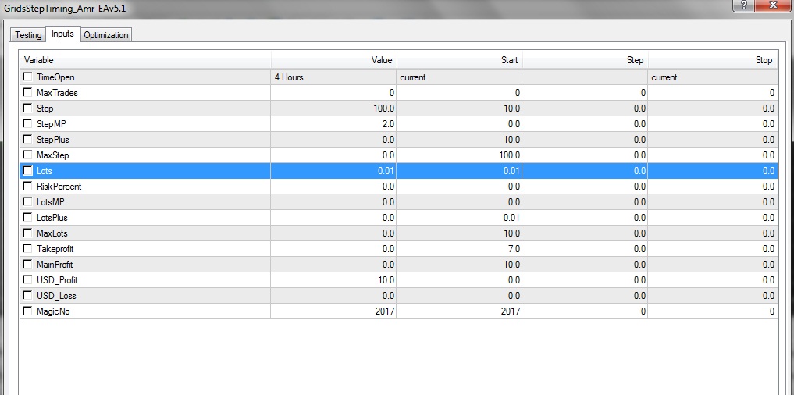794x395 pixels.
Task: Select the Inputs tab
Action: [62, 34]
